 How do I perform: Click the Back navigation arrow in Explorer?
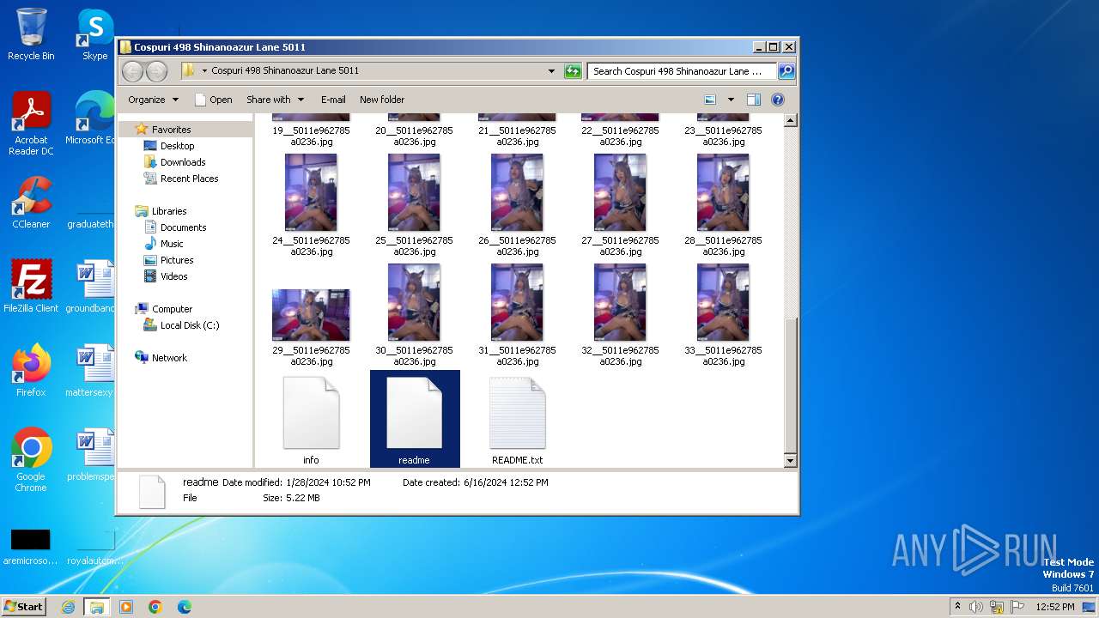click(132, 71)
